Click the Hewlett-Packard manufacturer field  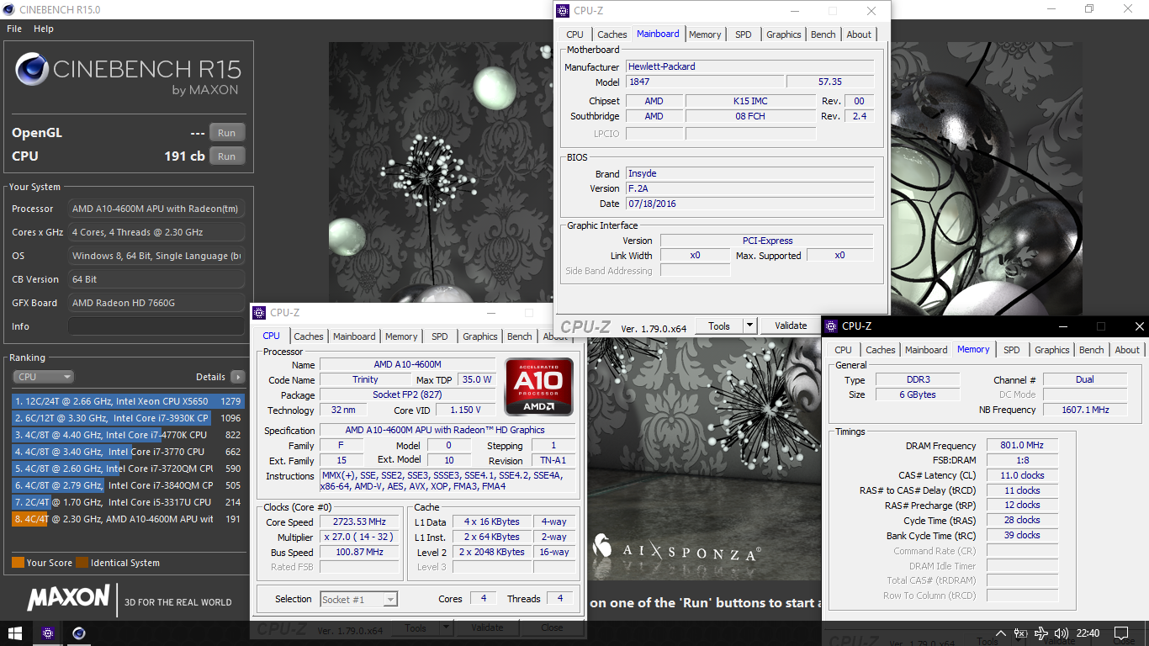point(749,66)
